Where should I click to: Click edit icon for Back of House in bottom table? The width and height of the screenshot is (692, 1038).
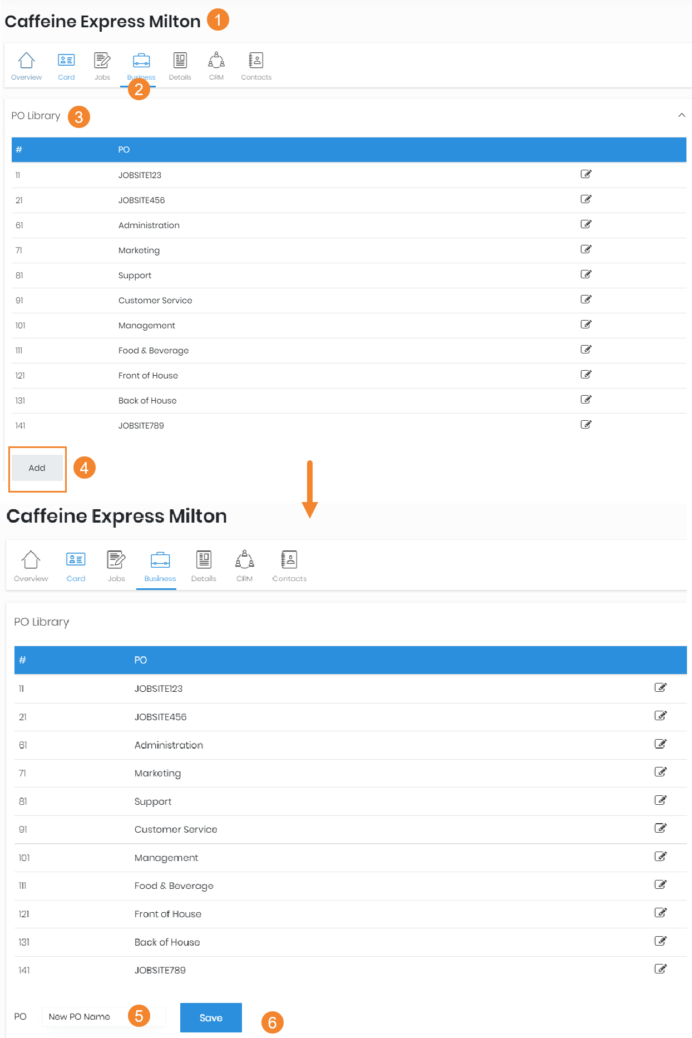tap(660, 941)
